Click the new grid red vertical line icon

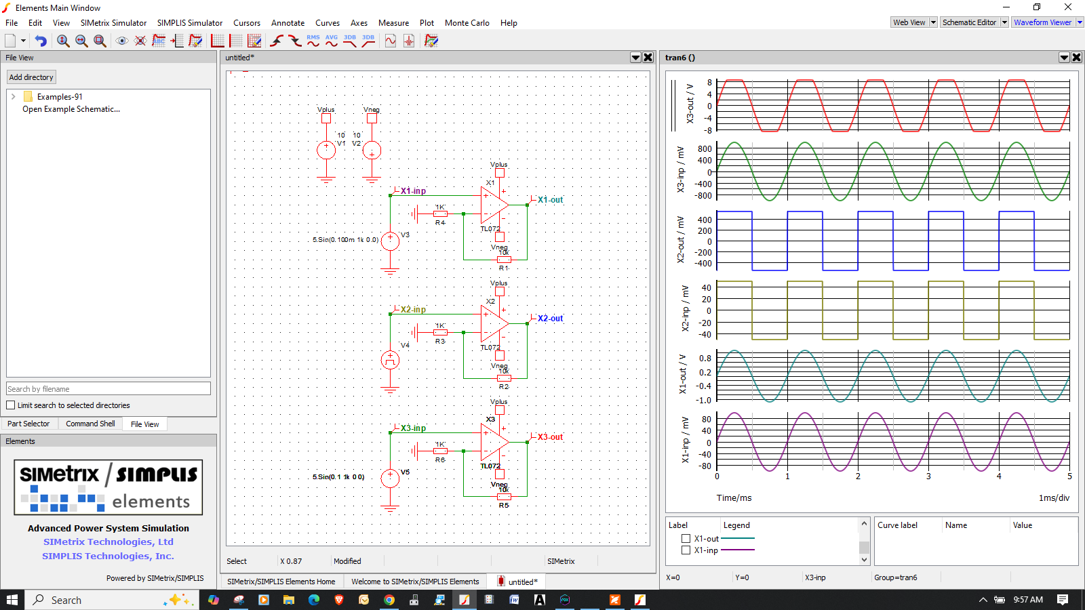pyautogui.click(x=236, y=41)
